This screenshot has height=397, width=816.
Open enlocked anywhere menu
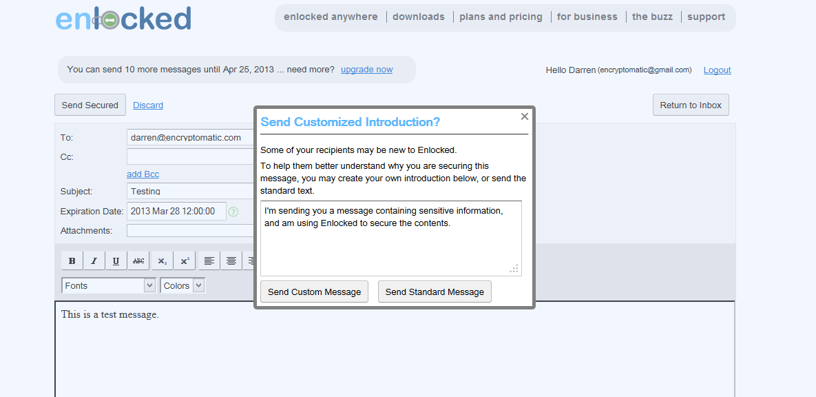click(x=331, y=17)
